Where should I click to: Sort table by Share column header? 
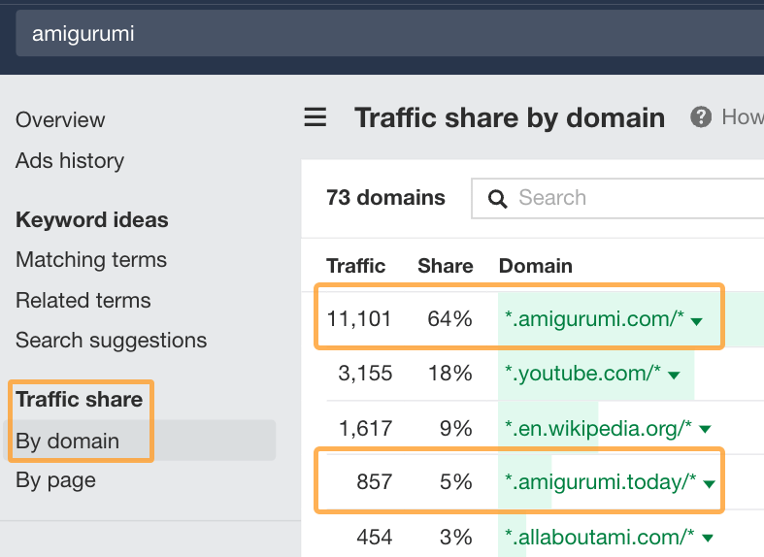[x=445, y=266]
